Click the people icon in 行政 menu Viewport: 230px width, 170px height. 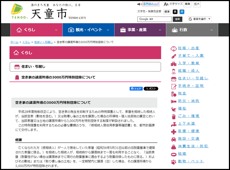pyautogui.click(x=175, y=30)
